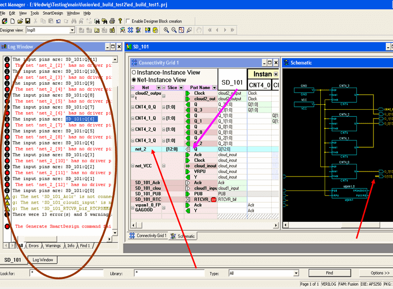Collapse the CNT4_2_Q net row
Viewport: 393px width, 289px height.
[x=133, y=129]
